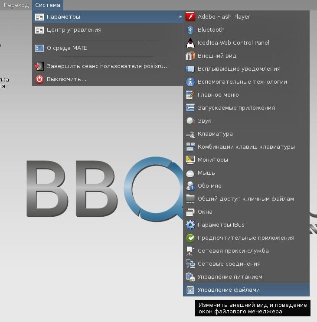Click the Главное меню editor icon
Image resolution: width=317 pixels, height=322 pixels.
coord(190,95)
